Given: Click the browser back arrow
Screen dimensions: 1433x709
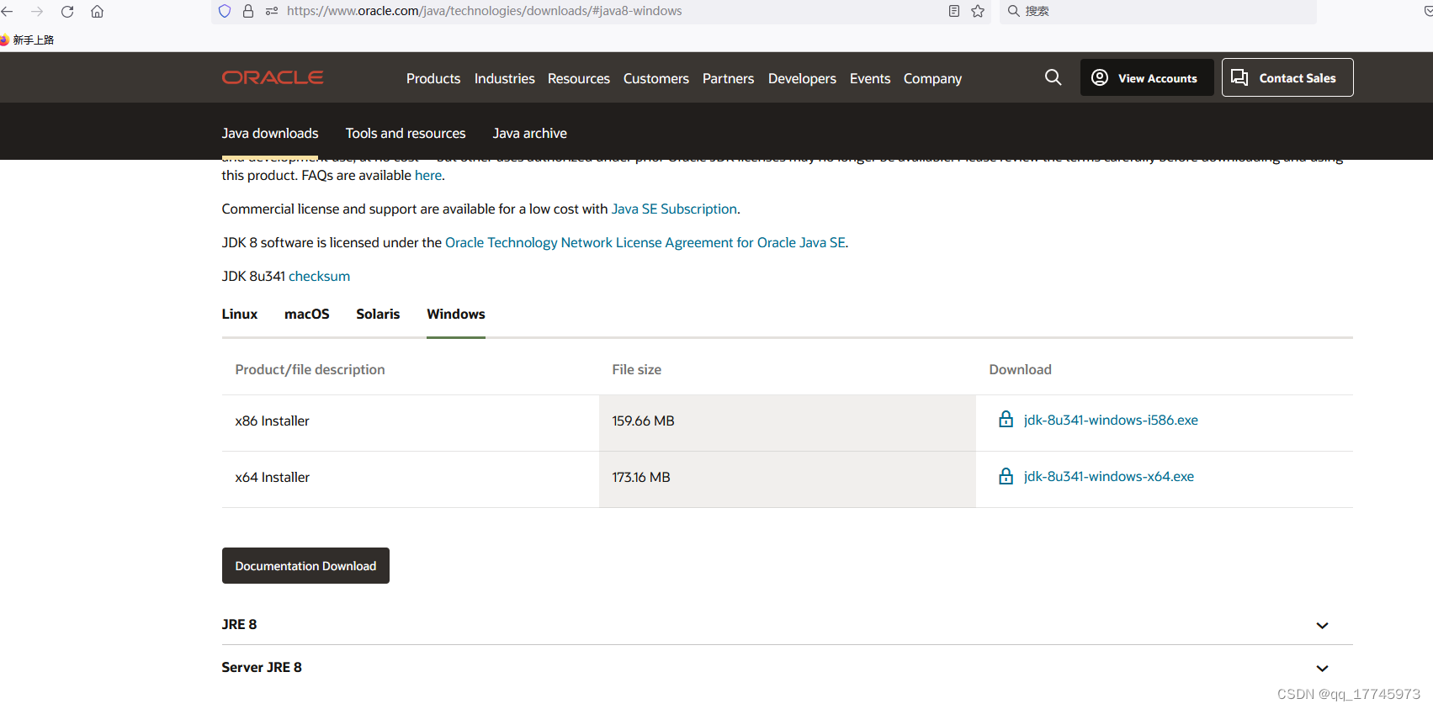Looking at the screenshot, I should 7,12.
